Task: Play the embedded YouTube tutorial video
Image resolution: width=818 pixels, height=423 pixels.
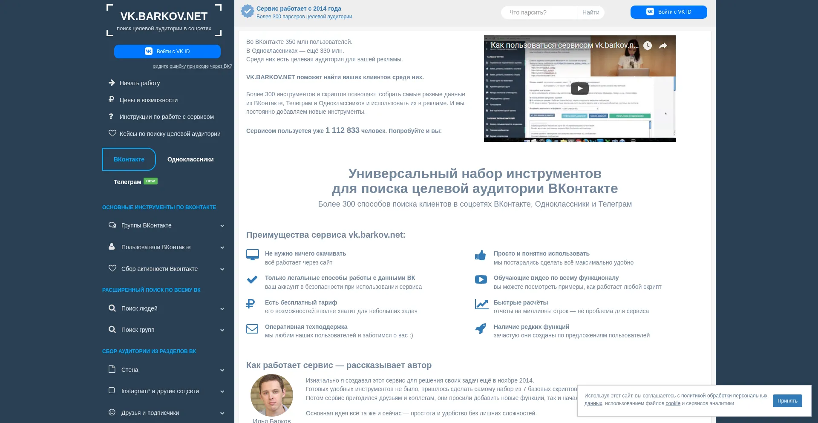Action: pos(579,88)
